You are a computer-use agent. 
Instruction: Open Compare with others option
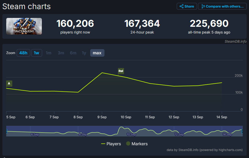pos(222,6)
